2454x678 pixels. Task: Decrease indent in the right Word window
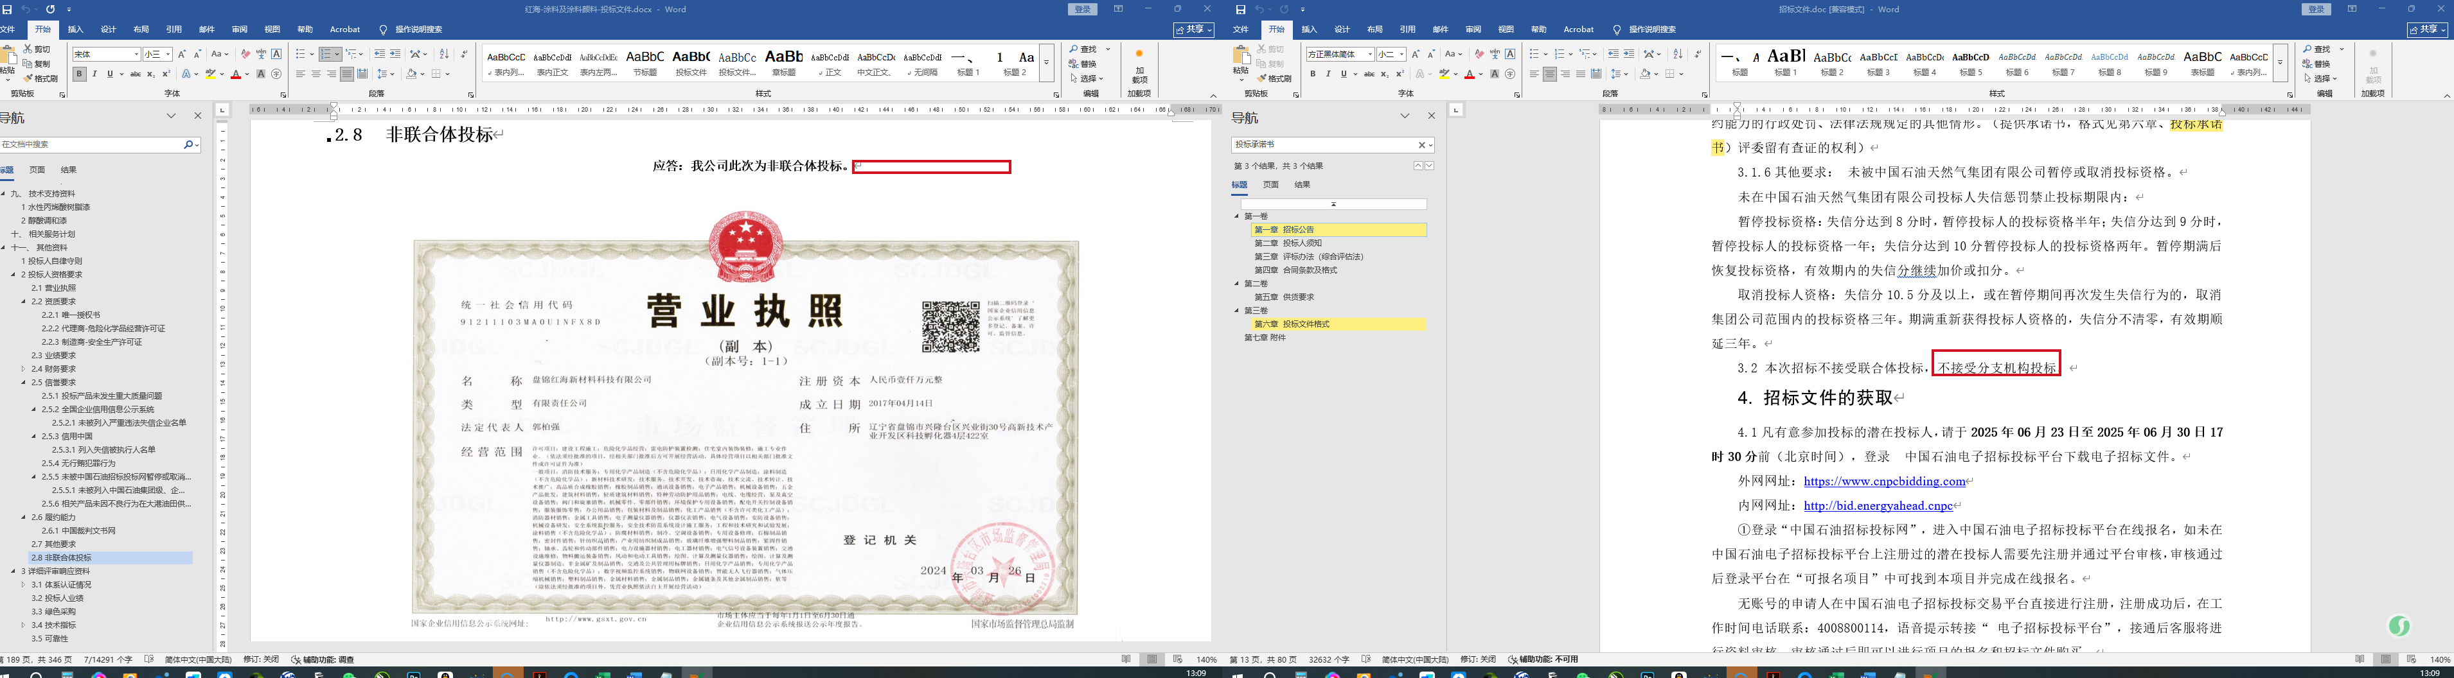point(1613,55)
